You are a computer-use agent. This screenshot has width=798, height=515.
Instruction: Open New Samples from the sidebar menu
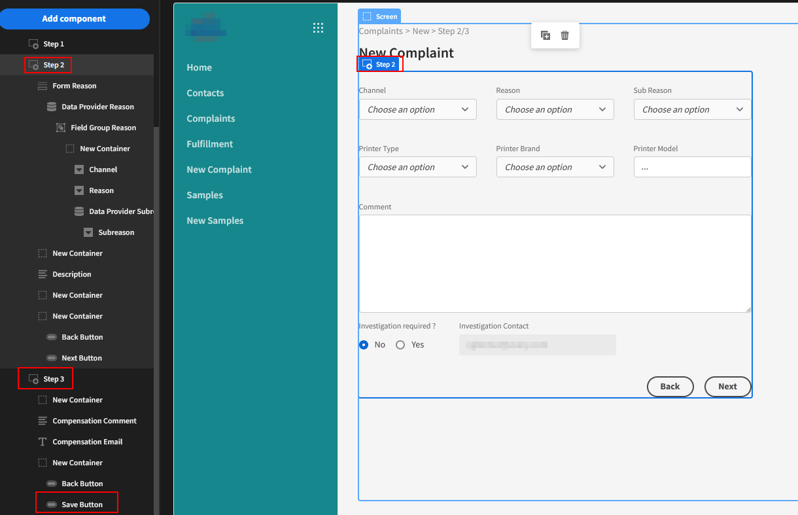(x=215, y=220)
